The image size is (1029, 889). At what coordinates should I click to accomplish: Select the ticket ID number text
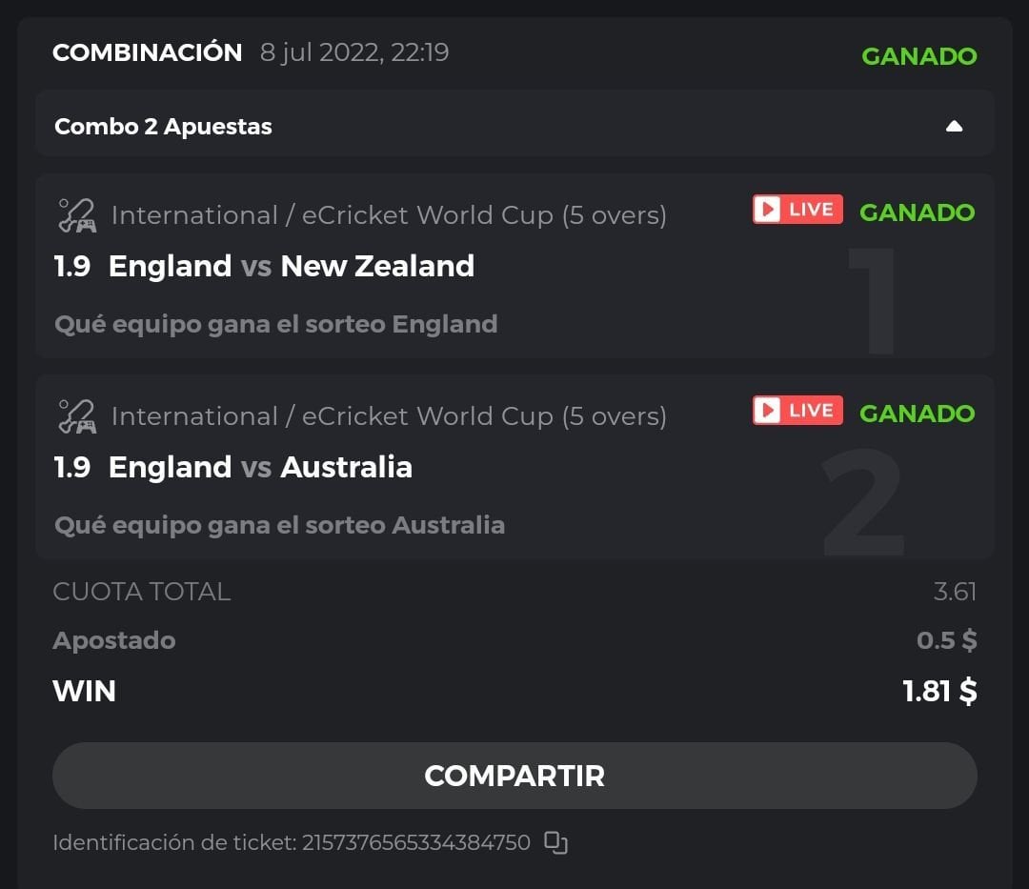click(x=415, y=842)
